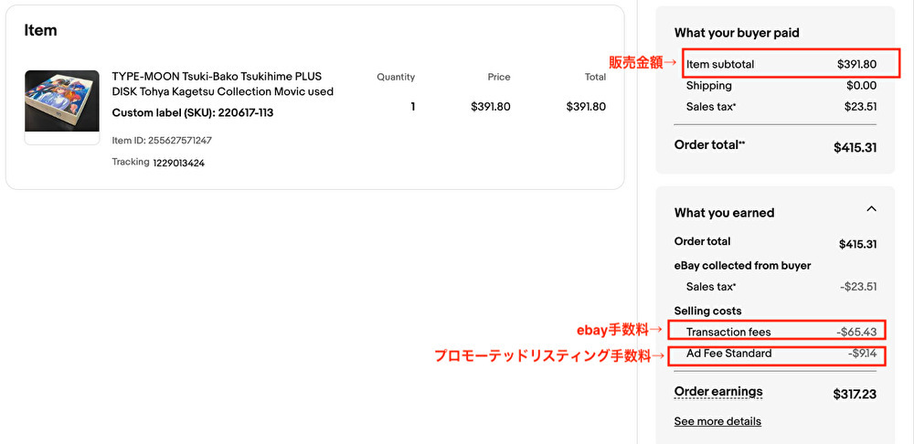This screenshot has width=914, height=444.
Task: Click the What you earned heading
Action: click(x=724, y=213)
